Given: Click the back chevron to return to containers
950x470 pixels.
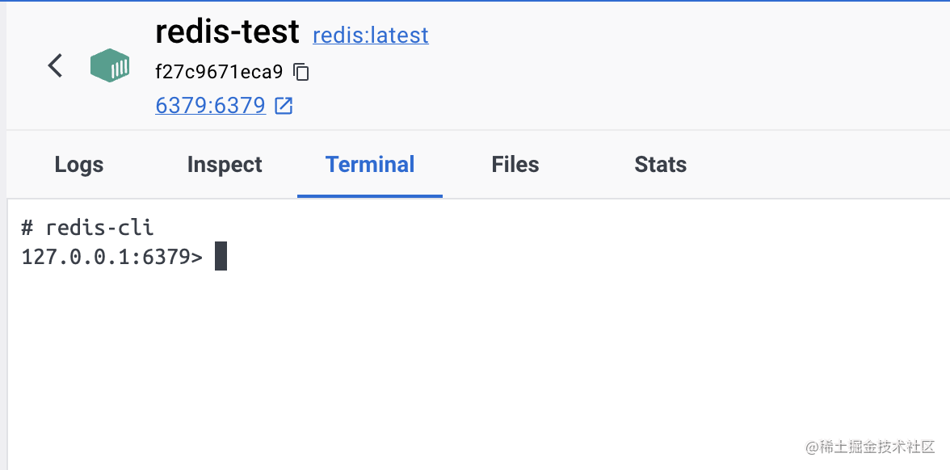Looking at the screenshot, I should pyautogui.click(x=55, y=65).
